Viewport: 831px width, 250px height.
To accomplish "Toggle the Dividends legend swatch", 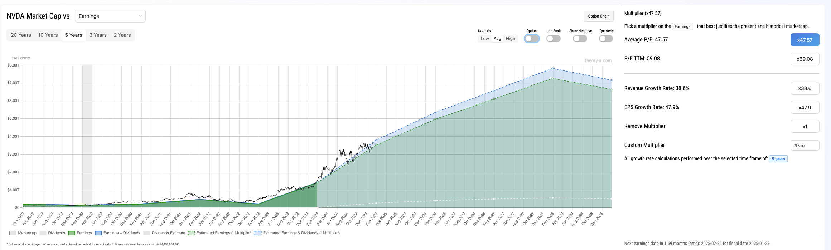I will pos(43,233).
